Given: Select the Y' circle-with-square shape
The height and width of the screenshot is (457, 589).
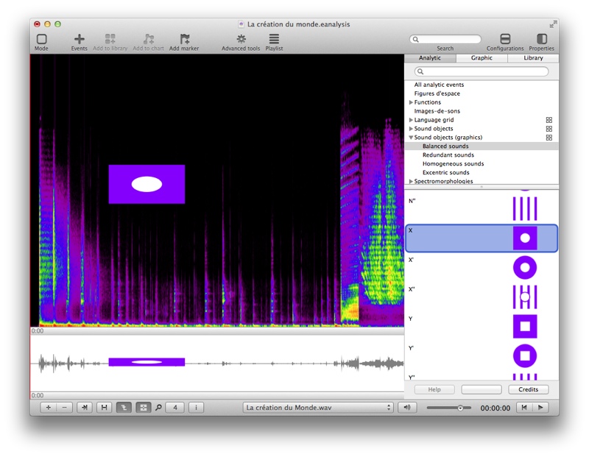Looking at the screenshot, I should [x=525, y=356].
